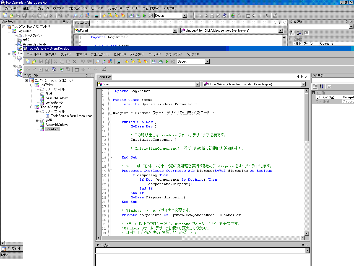The image size is (354, 266).
Task: Open the btnLogWriter_Click member dropdown
Action: point(303,84)
